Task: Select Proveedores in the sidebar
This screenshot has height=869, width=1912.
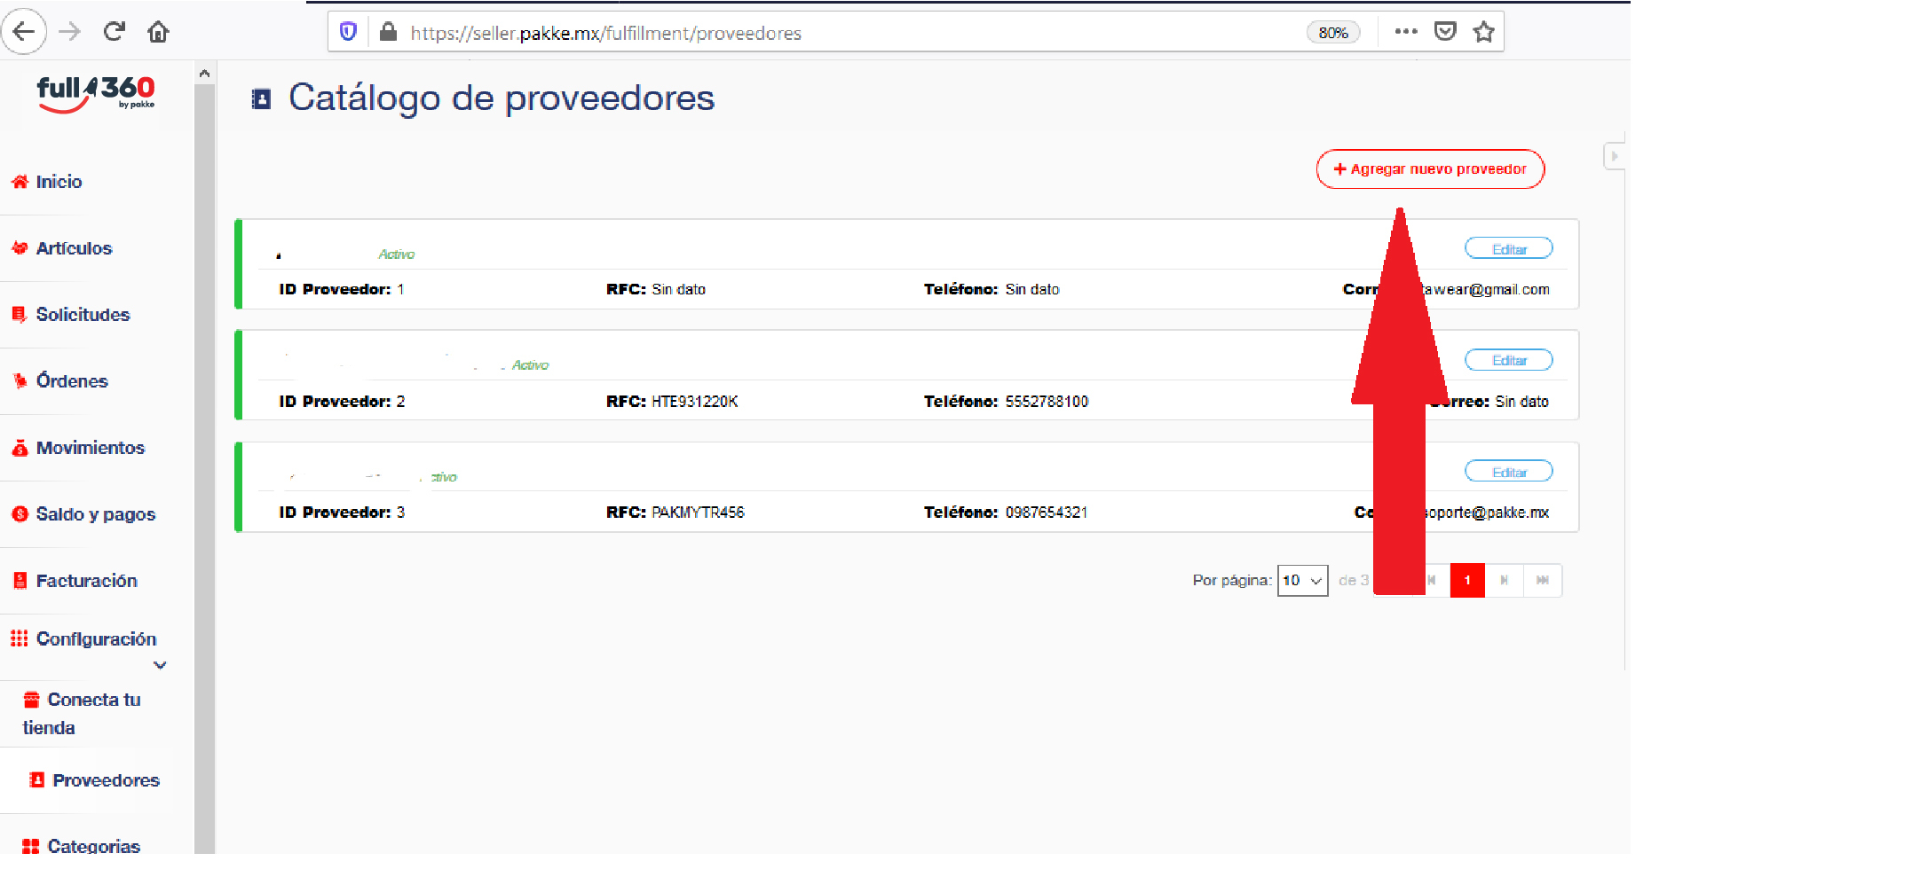Action: (x=105, y=780)
